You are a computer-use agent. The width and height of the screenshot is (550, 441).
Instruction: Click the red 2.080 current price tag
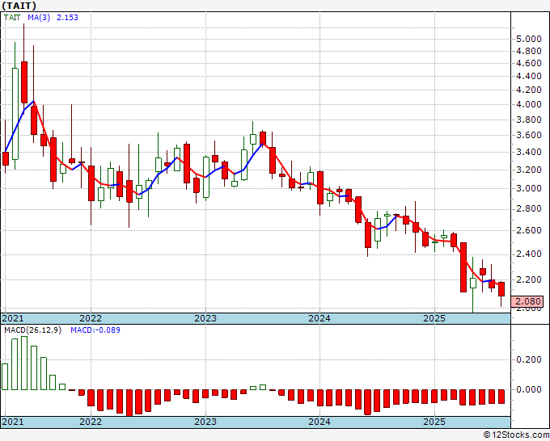point(528,301)
